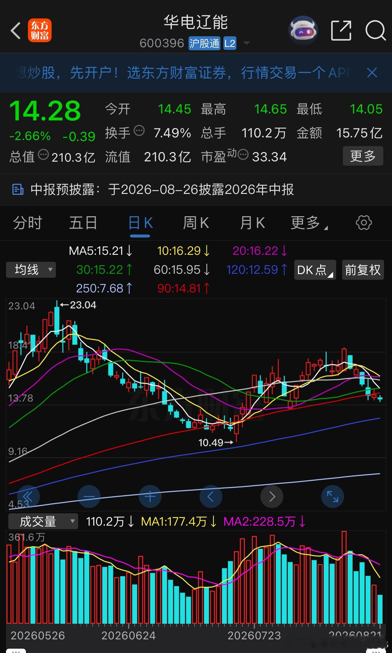Viewport: 392px width, 653px height.
Task: Open 更多 quote details button
Action: click(363, 156)
